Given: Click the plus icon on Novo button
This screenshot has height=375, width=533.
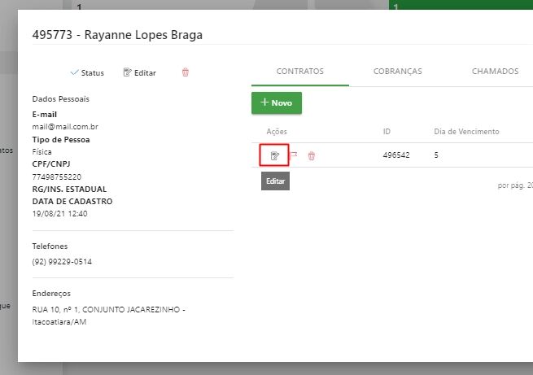Looking at the screenshot, I should (x=264, y=102).
